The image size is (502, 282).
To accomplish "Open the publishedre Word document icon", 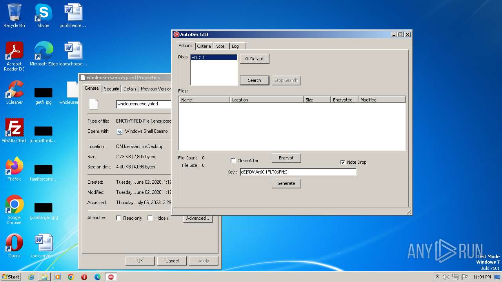I will (73, 16).
